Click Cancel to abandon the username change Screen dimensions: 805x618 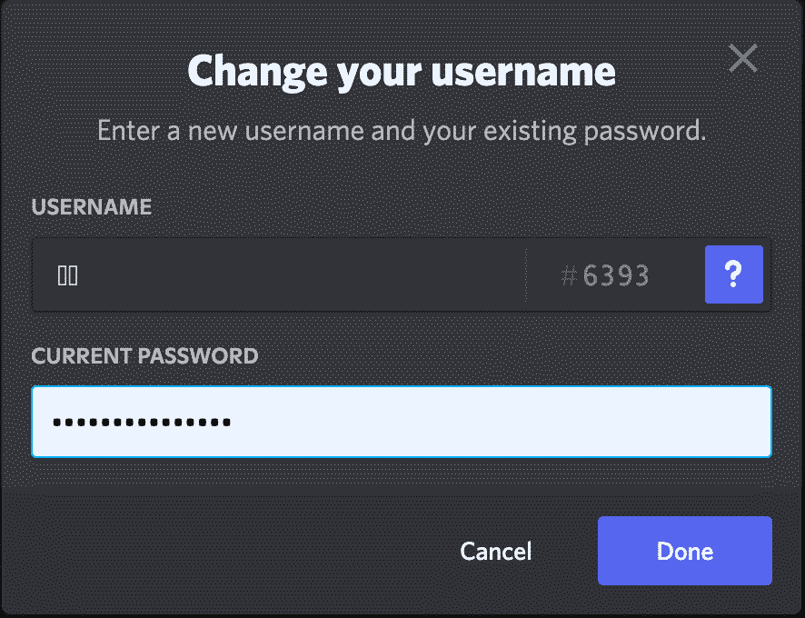tap(495, 551)
